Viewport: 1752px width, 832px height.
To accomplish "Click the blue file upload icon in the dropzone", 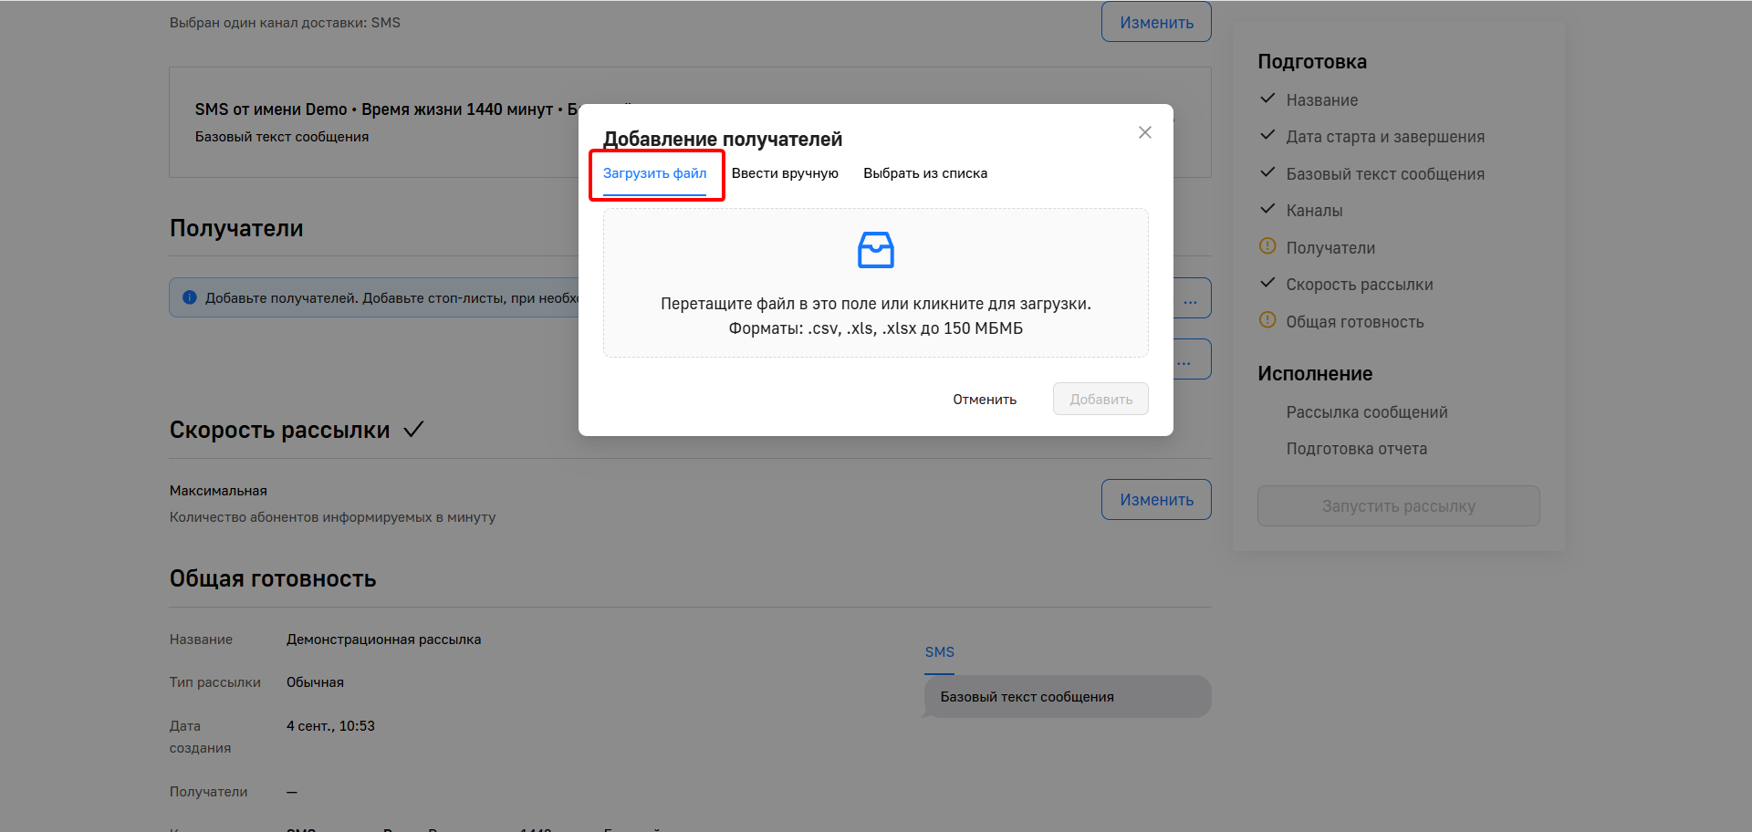I will (875, 249).
